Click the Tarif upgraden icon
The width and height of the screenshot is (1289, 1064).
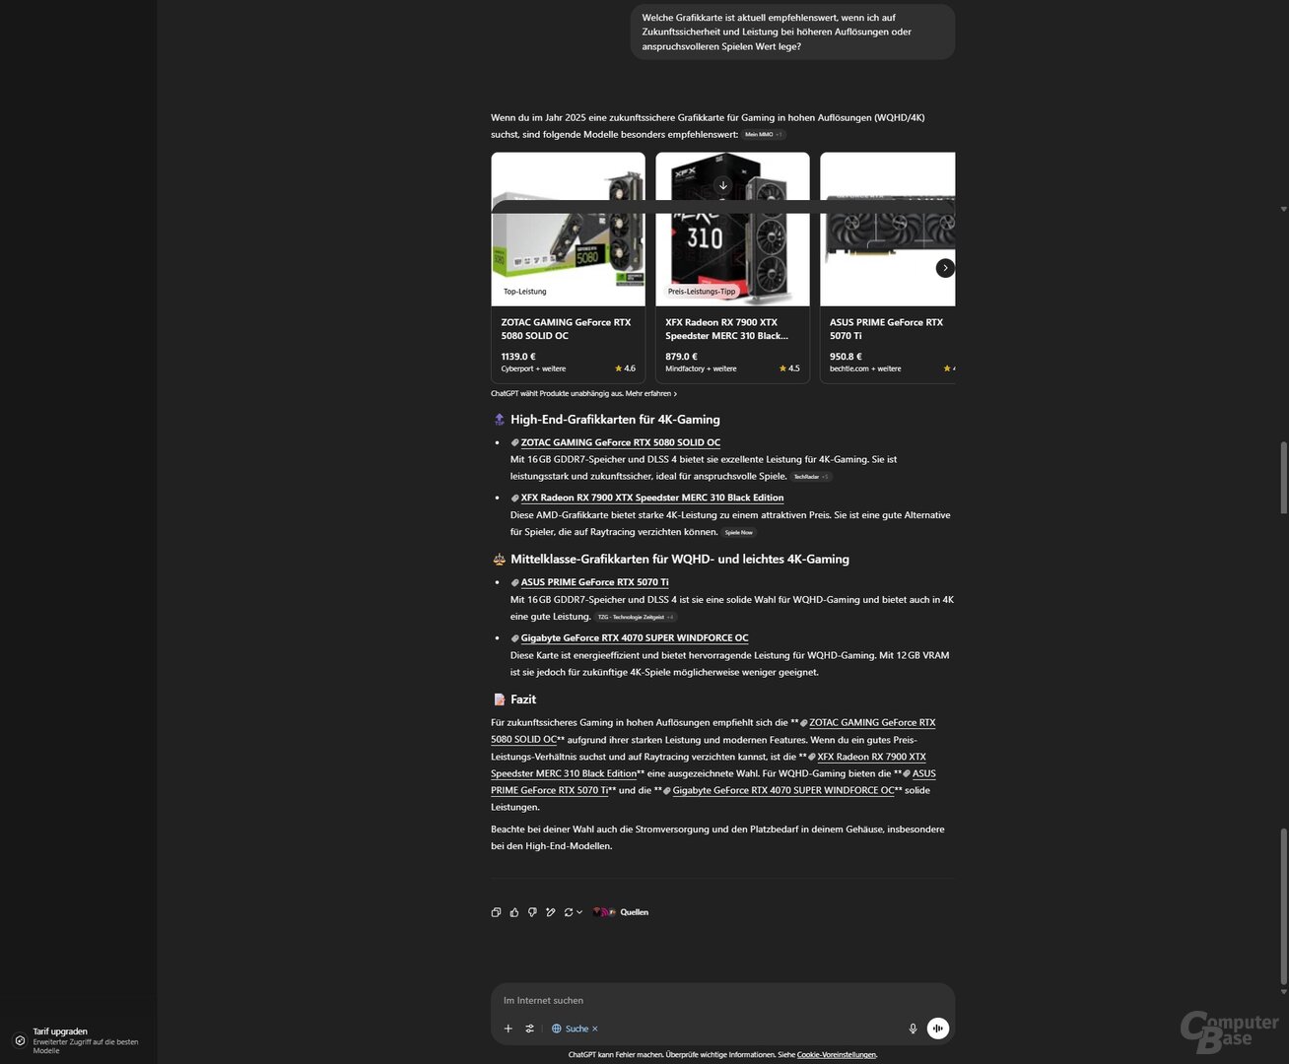point(19,1040)
